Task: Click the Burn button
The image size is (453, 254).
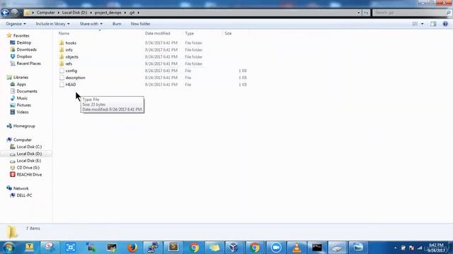Action: point(117,24)
